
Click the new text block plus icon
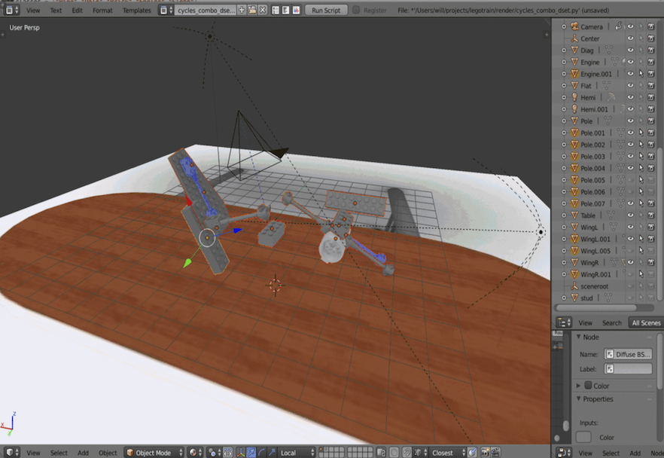(x=242, y=11)
